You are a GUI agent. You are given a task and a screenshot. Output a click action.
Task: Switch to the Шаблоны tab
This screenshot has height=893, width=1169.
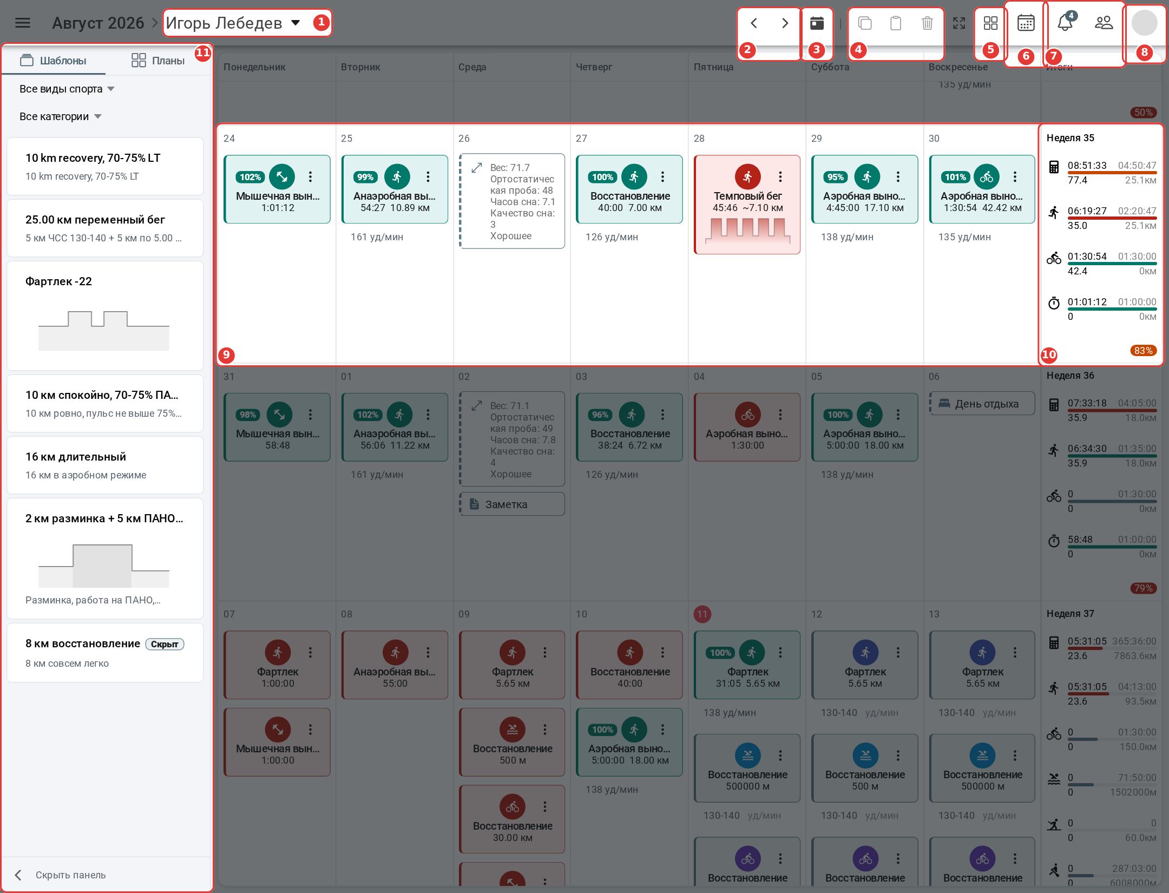pos(53,61)
